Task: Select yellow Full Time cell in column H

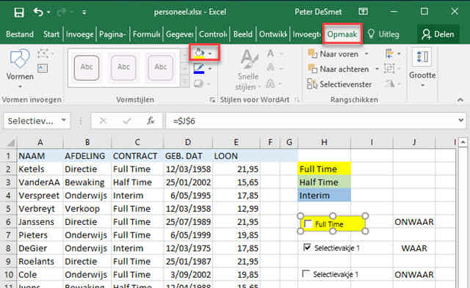Action: point(325,169)
